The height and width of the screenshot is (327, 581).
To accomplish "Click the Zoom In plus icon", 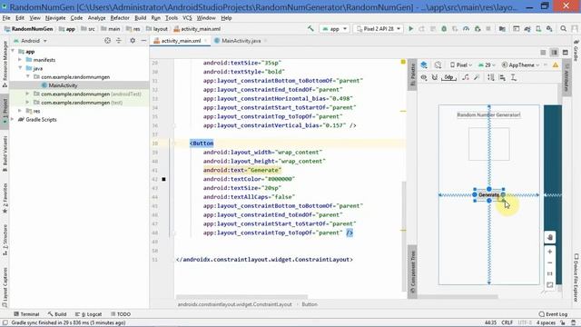I will point(550,252).
